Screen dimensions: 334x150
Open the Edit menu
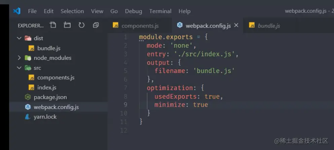[x=48, y=11]
